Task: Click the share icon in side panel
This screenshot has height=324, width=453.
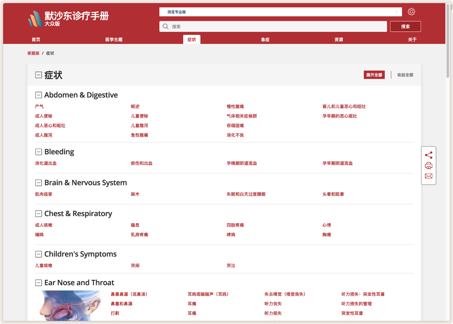Action: click(428, 155)
